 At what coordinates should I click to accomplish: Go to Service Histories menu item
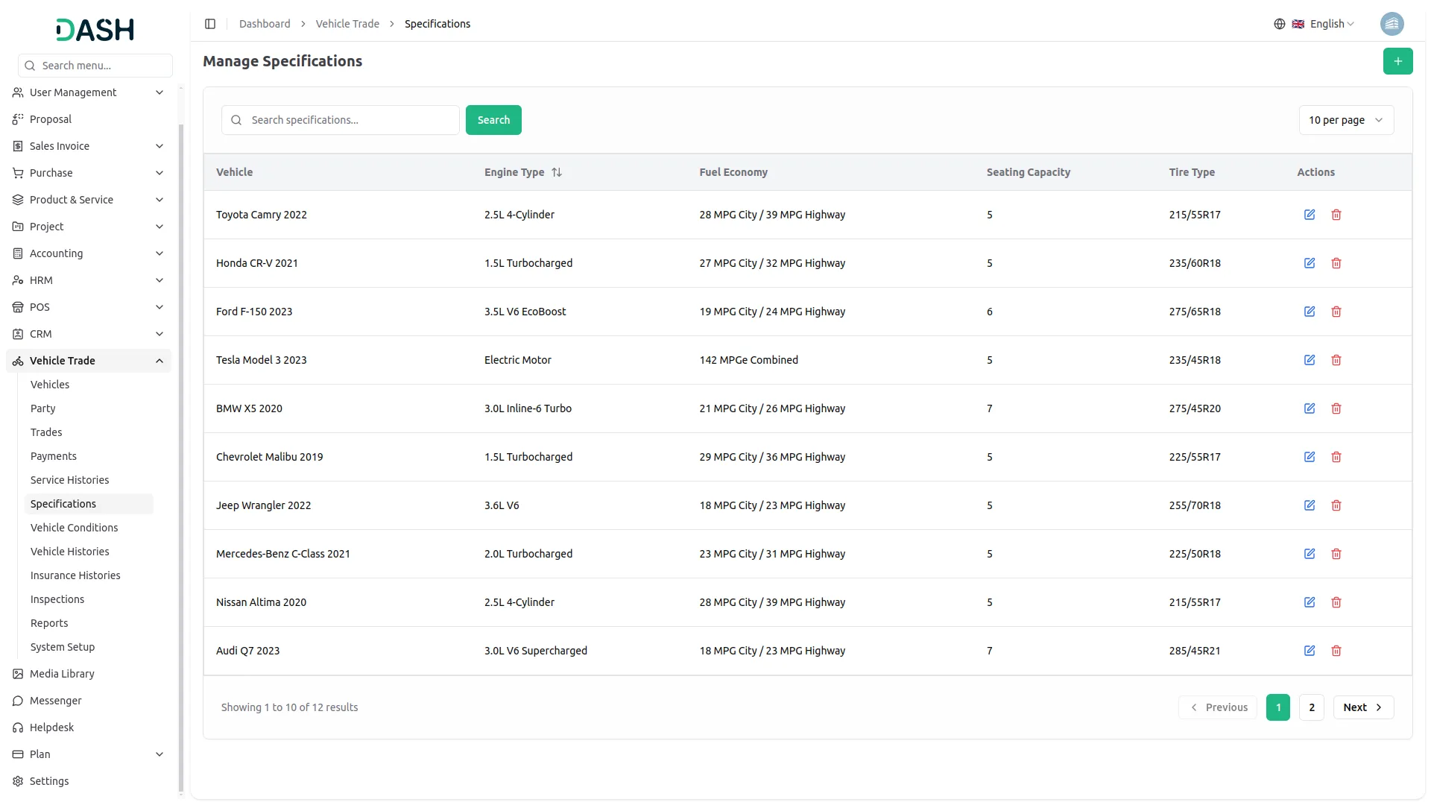[69, 480]
